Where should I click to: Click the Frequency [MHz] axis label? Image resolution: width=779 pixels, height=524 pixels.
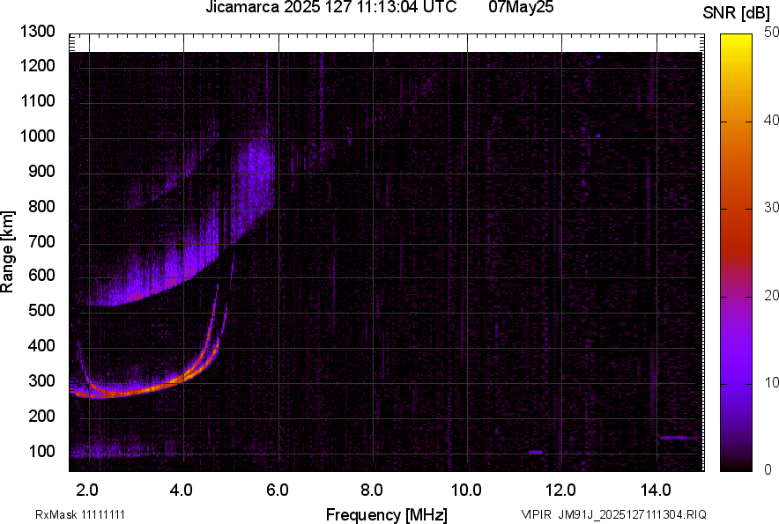click(x=386, y=514)
